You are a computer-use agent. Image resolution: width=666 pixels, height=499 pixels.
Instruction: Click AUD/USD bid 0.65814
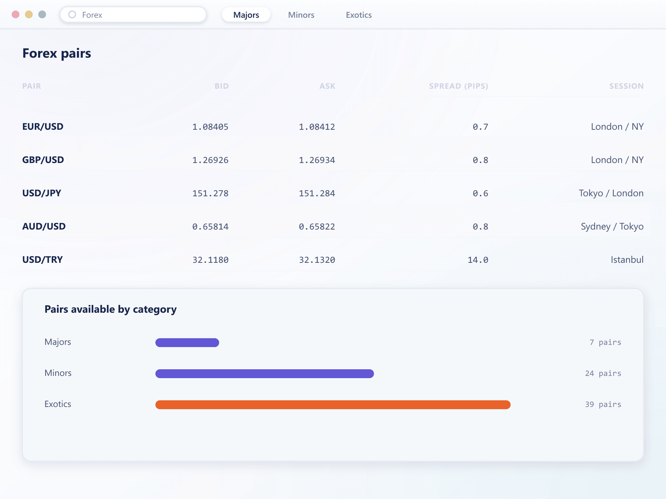coord(210,227)
